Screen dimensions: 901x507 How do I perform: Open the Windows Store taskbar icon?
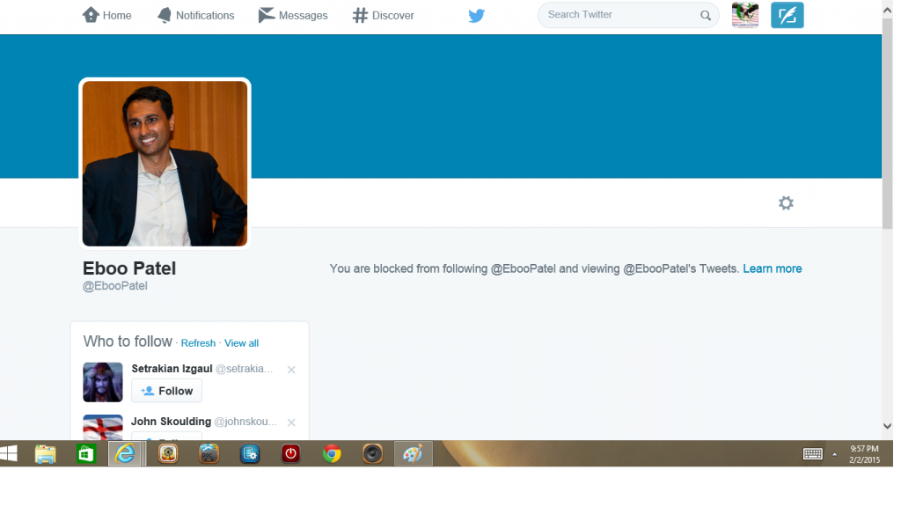click(x=86, y=453)
